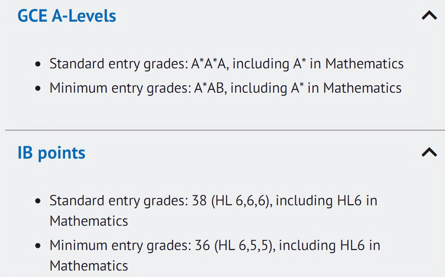Screen dimensions: 445x277
Task: Click the "IB points" heading
Action: 52,153
